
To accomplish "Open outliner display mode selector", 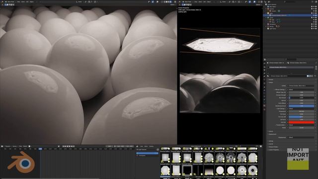I will click(268, 1).
